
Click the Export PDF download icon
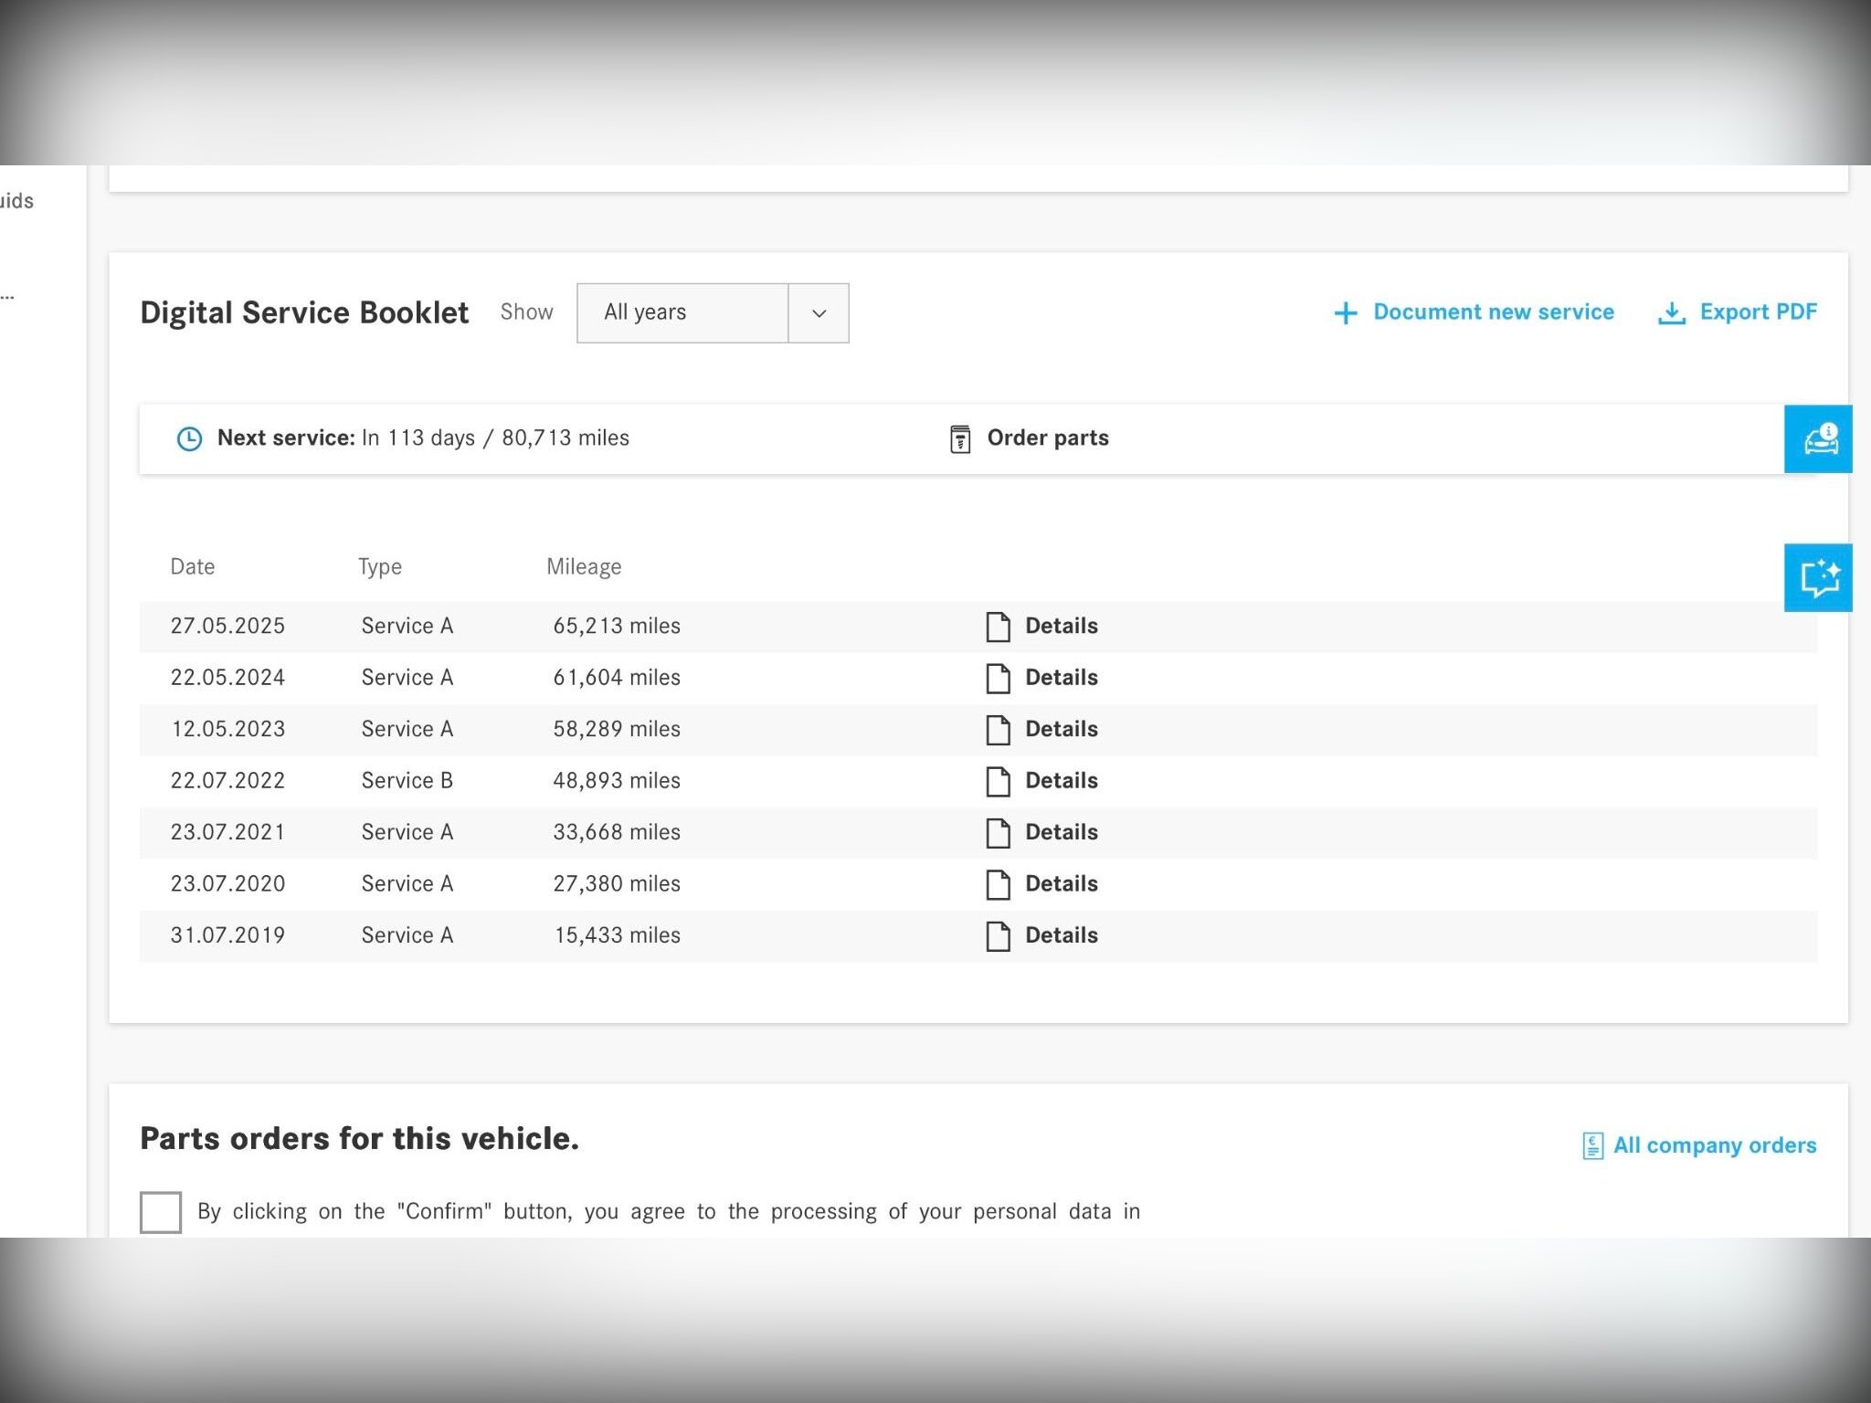pos(1671,313)
